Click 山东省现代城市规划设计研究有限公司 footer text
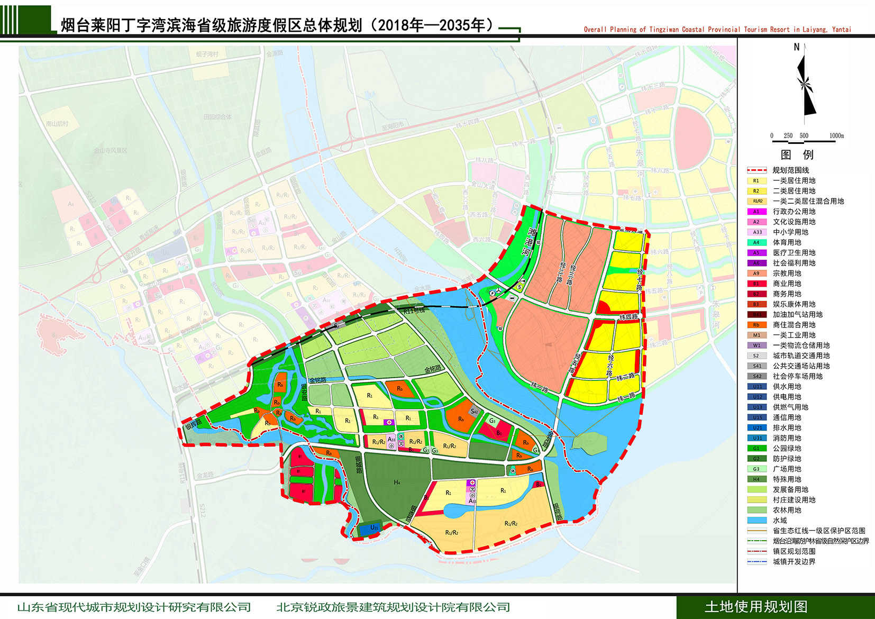 pos(134,607)
